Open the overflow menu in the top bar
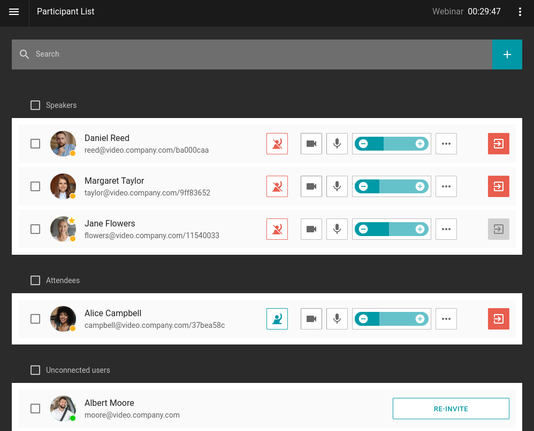The width and height of the screenshot is (534, 431). (x=520, y=11)
